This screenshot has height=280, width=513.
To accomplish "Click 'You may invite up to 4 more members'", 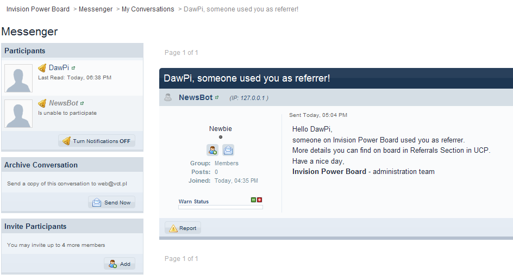I will coord(56,245).
